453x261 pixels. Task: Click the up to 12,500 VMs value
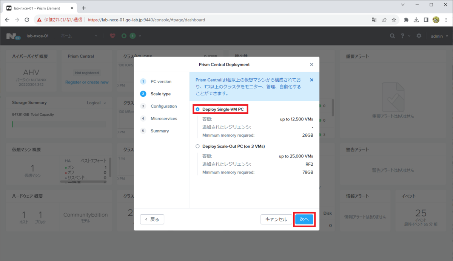(296, 119)
